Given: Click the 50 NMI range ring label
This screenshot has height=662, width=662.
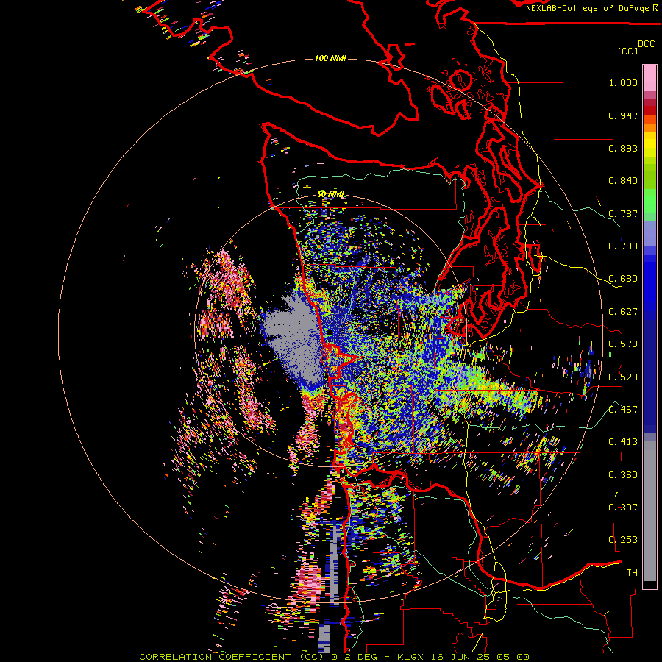Looking at the screenshot, I should pyautogui.click(x=330, y=194).
